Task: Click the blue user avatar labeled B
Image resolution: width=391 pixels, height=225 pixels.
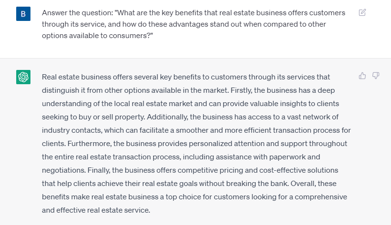Action: [23, 14]
